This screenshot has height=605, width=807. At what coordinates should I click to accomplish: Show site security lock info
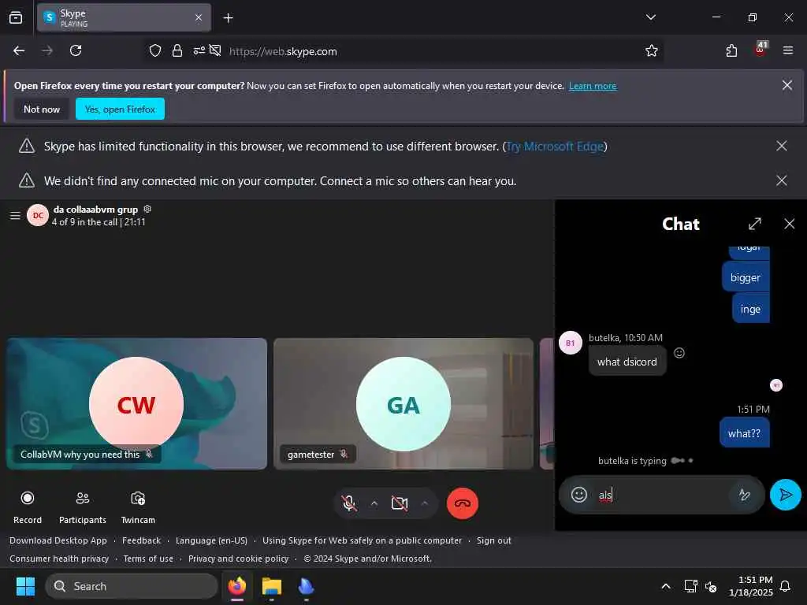pyautogui.click(x=177, y=51)
